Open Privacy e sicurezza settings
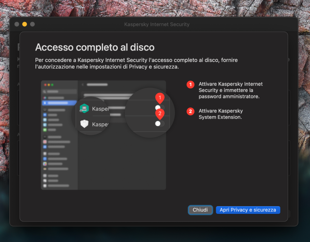The height and width of the screenshot is (242, 310). (x=248, y=210)
